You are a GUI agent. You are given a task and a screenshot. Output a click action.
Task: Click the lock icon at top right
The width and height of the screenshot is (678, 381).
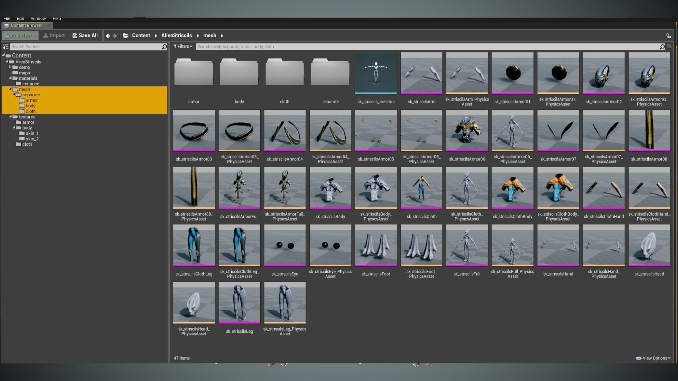pyautogui.click(x=668, y=36)
